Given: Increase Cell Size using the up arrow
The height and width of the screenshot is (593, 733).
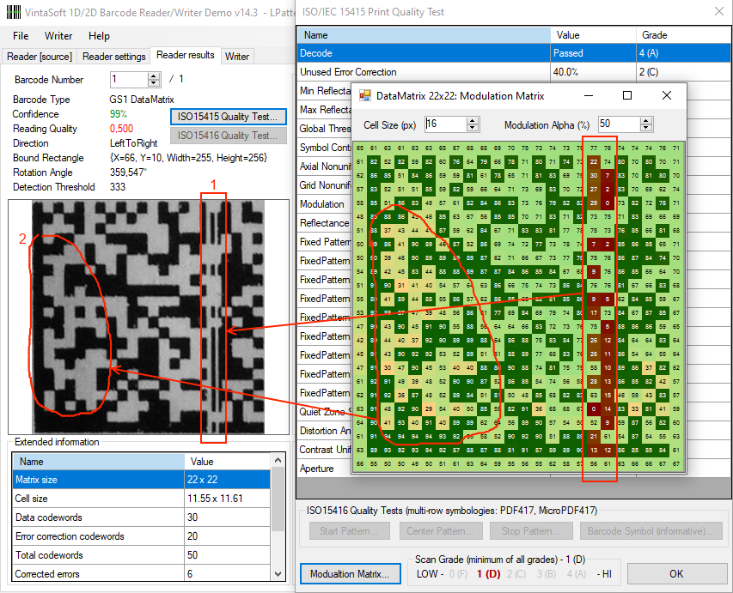Looking at the screenshot, I should (472, 121).
